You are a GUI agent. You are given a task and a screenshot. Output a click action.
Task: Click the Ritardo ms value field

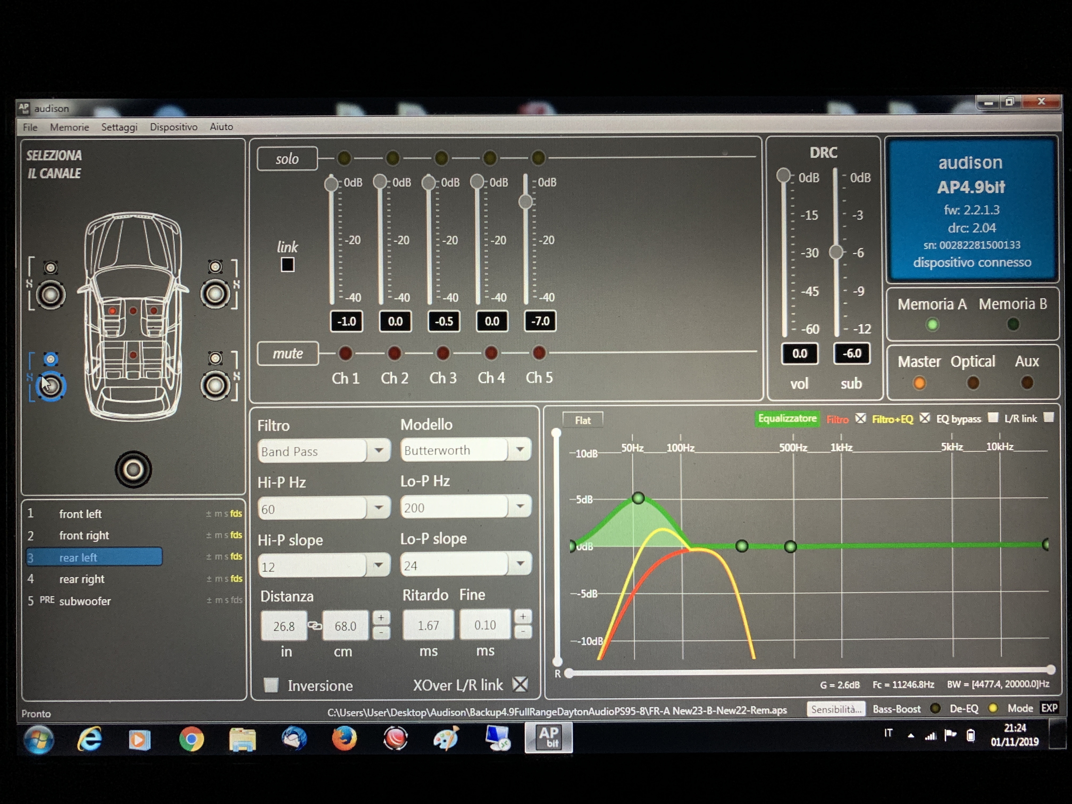click(428, 625)
